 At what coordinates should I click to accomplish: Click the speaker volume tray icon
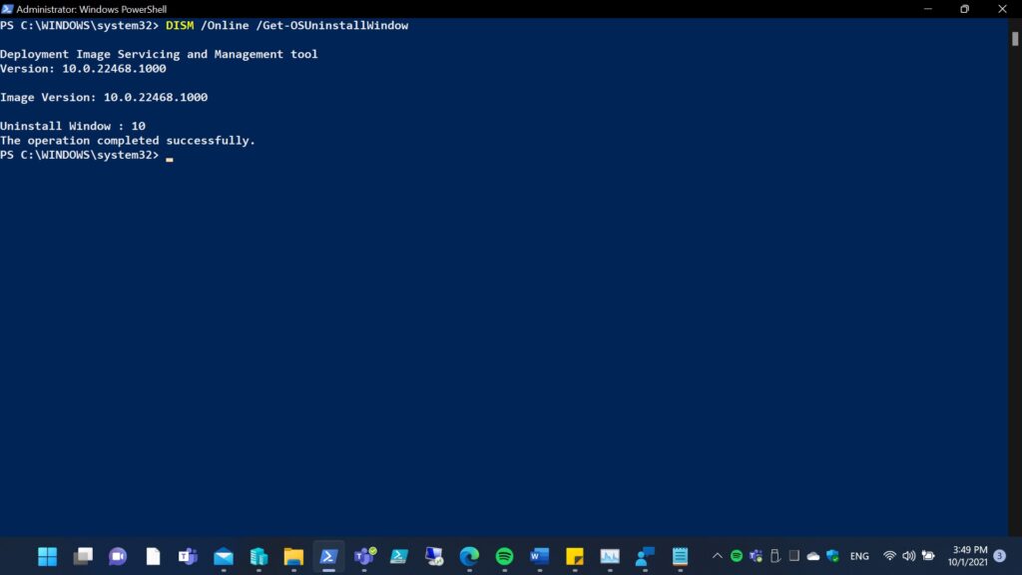click(908, 556)
